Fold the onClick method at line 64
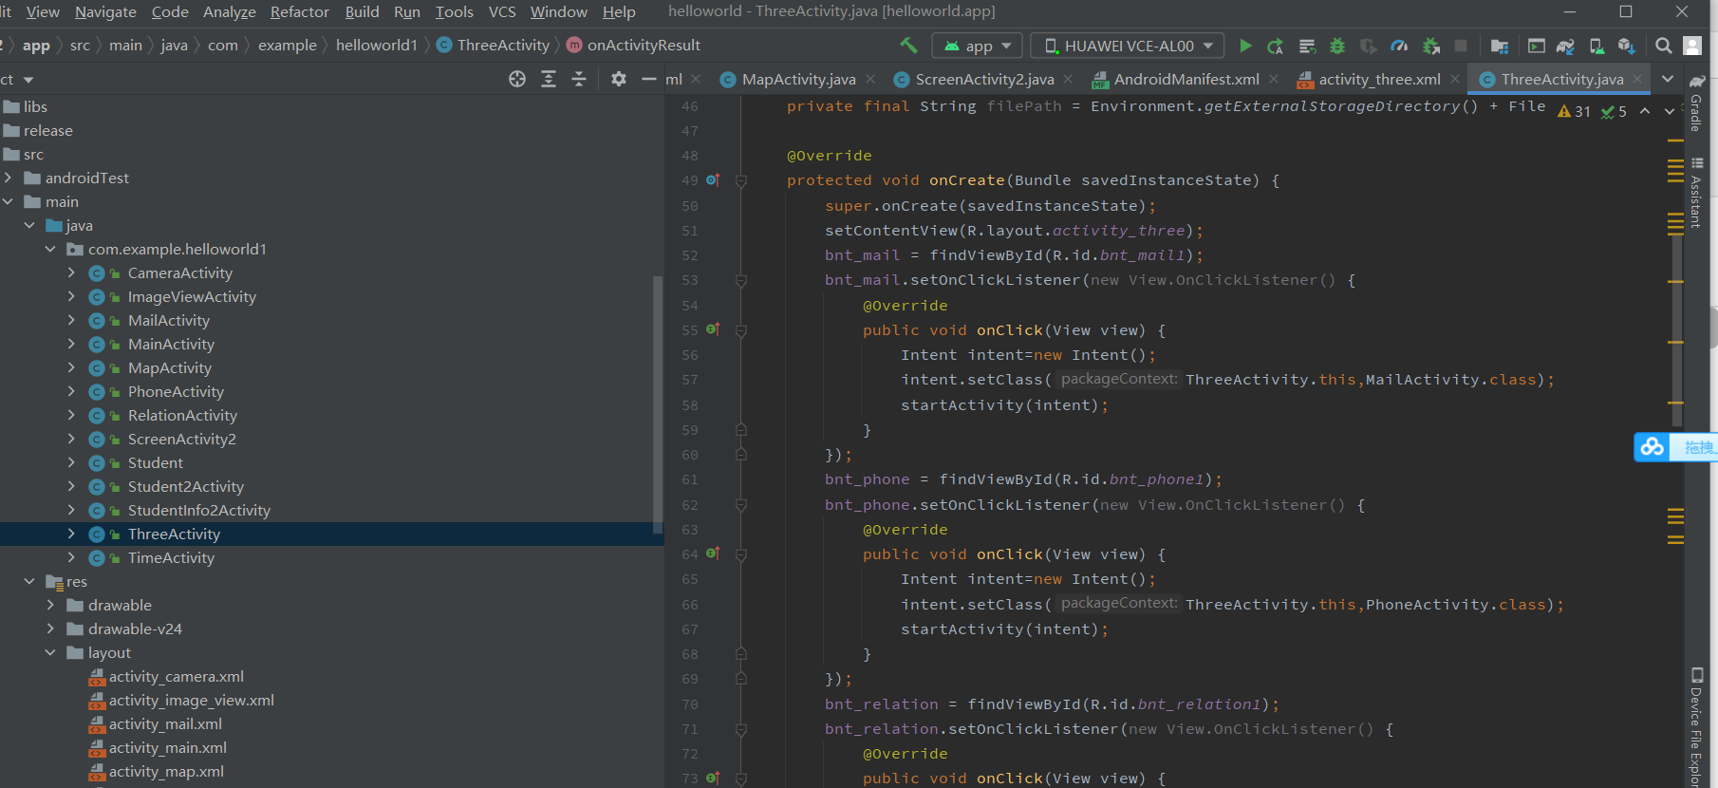 click(741, 554)
